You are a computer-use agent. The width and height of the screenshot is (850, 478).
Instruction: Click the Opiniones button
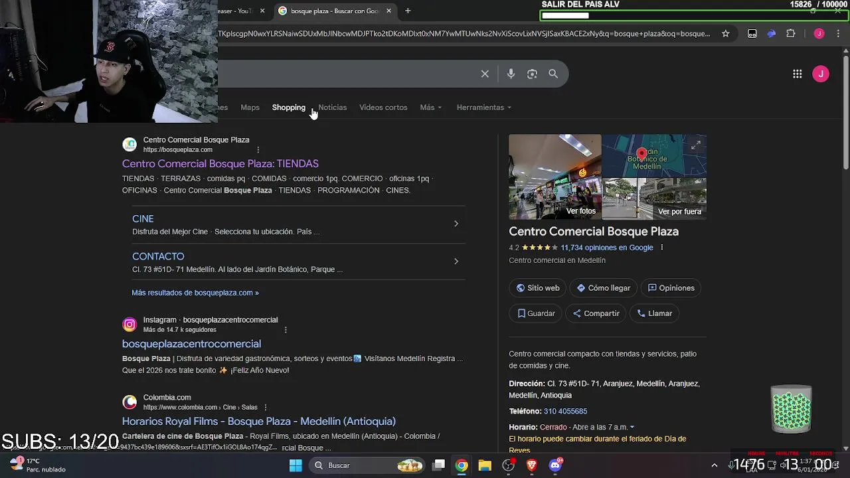click(x=671, y=287)
